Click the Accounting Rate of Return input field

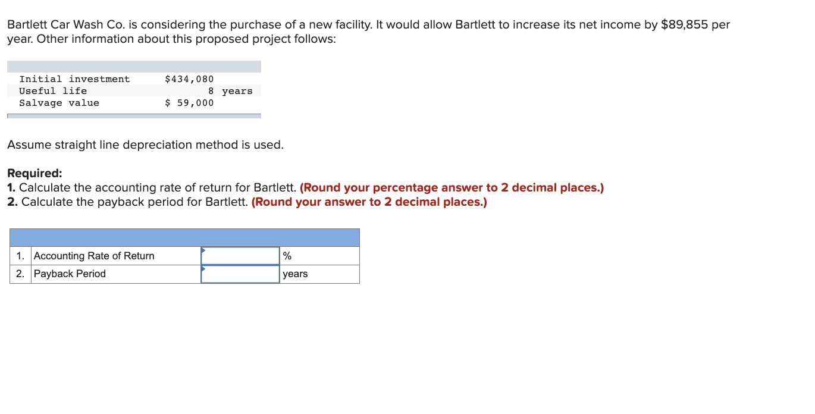[x=240, y=255]
